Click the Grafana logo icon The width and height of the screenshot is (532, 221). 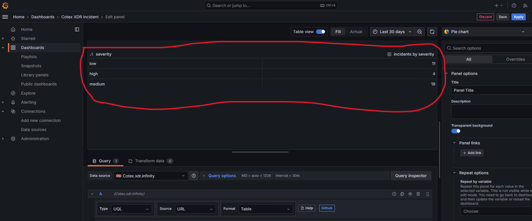pyautogui.click(x=5, y=5)
